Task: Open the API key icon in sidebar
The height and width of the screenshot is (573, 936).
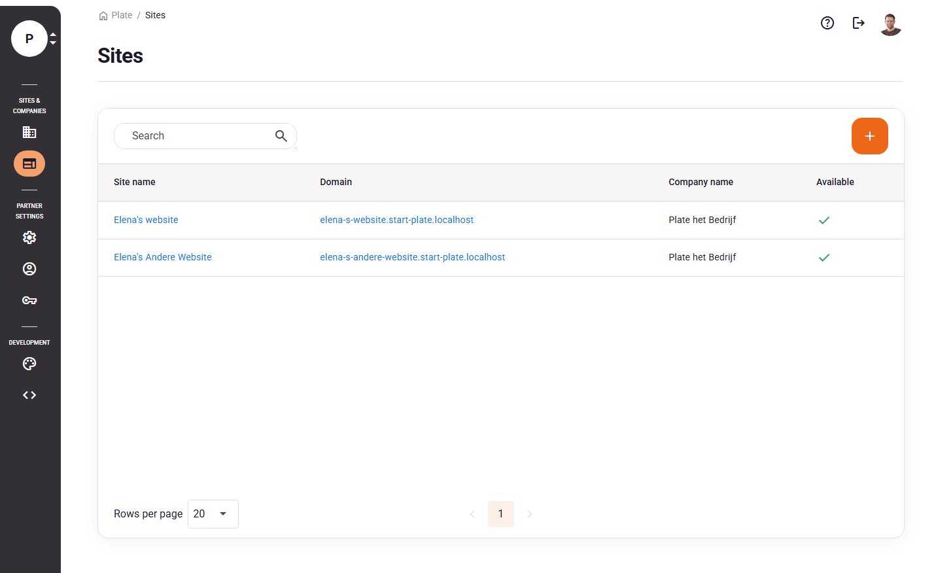Action: (x=29, y=300)
